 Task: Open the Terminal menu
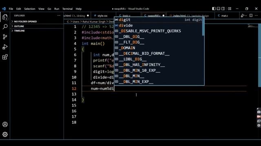point(67,9)
